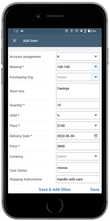Screen dimensions: 110x221
Task: Edit the Shipping Instructions text field
Action: (78, 179)
